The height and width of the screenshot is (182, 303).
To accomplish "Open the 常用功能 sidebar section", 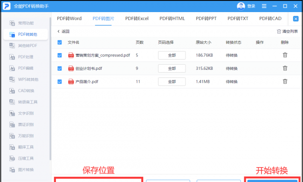I will coord(21,23).
